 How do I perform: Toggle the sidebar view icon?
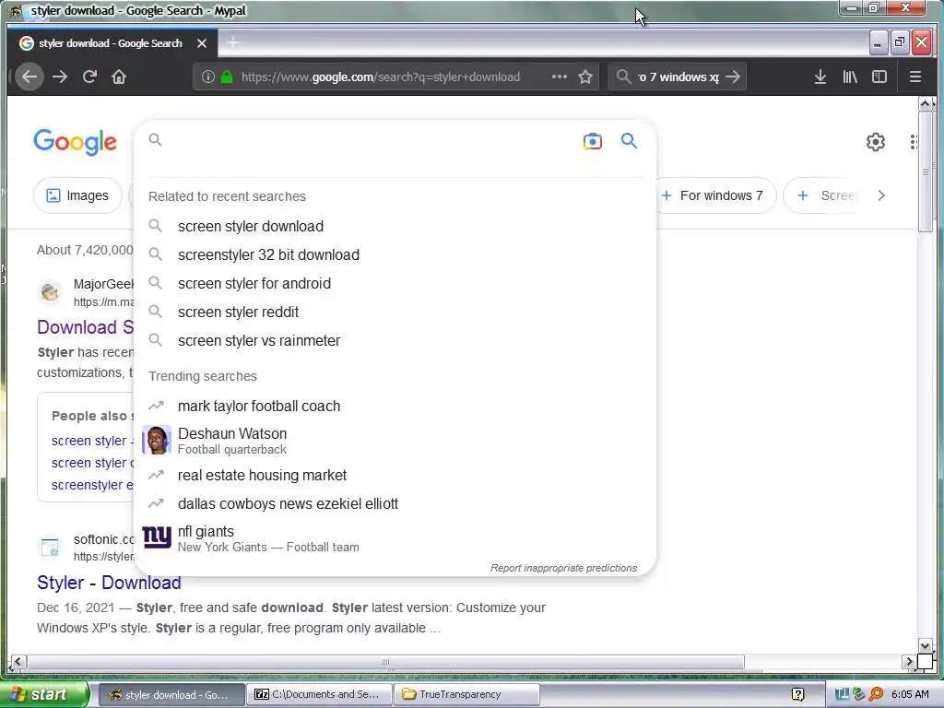tap(879, 77)
